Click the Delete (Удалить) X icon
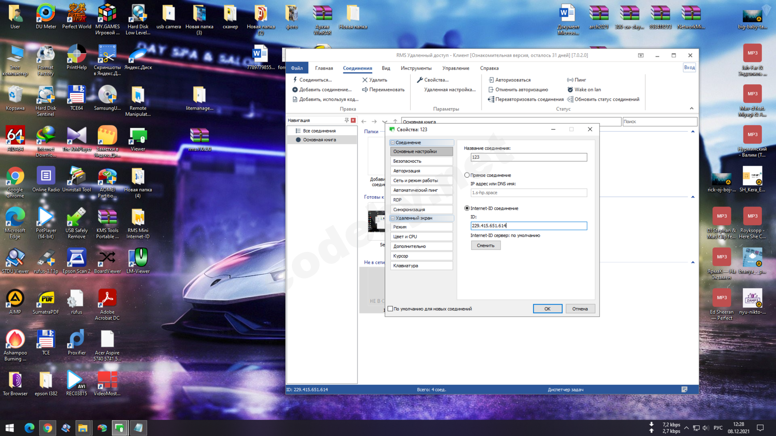The height and width of the screenshot is (436, 776). click(x=365, y=80)
